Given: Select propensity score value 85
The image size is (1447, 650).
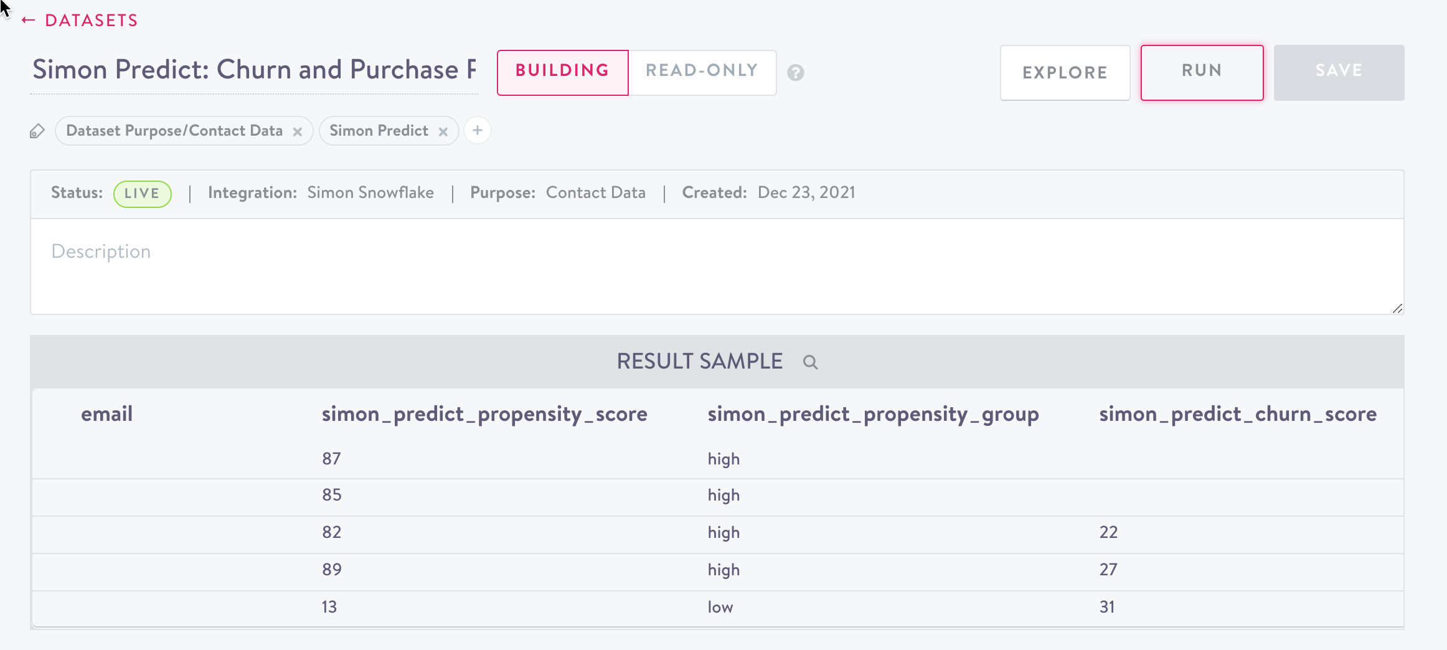Looking at the screenshot, I should (x=331, y=495).
